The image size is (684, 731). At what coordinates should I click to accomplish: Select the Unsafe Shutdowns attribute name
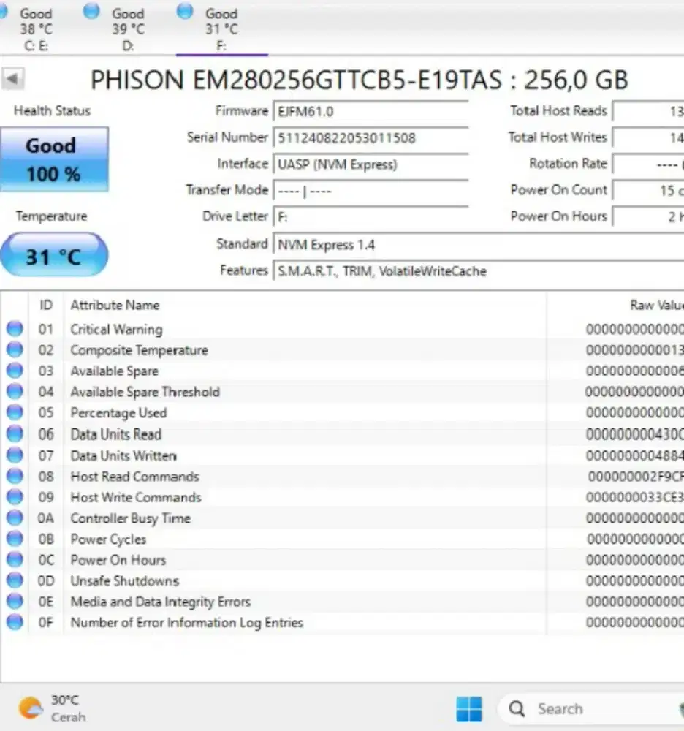(x=124, y=581)
